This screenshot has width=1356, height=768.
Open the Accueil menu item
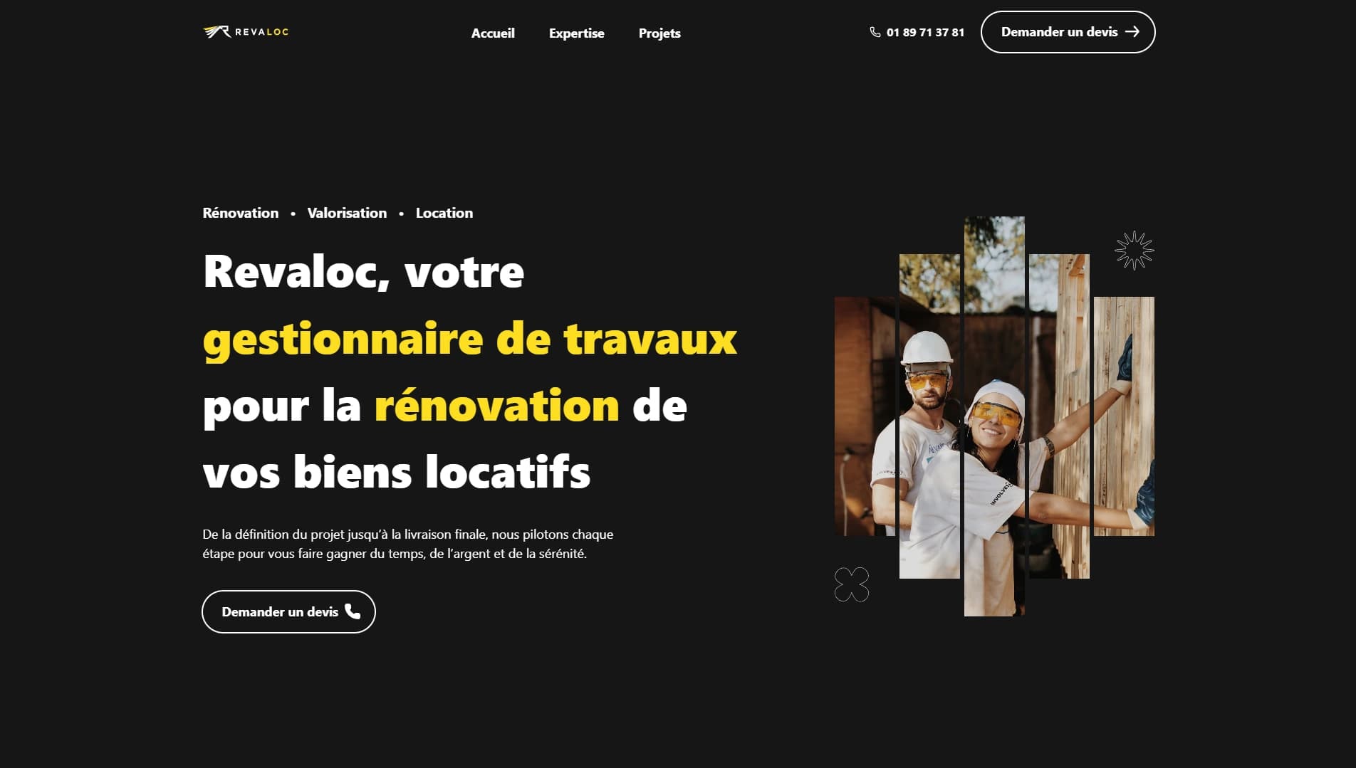[493, 33]
